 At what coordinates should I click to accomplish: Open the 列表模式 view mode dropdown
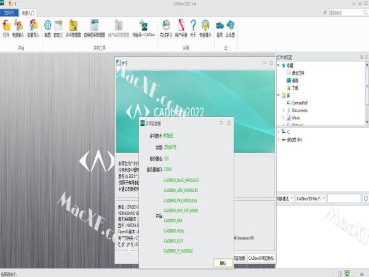point(285,199)
